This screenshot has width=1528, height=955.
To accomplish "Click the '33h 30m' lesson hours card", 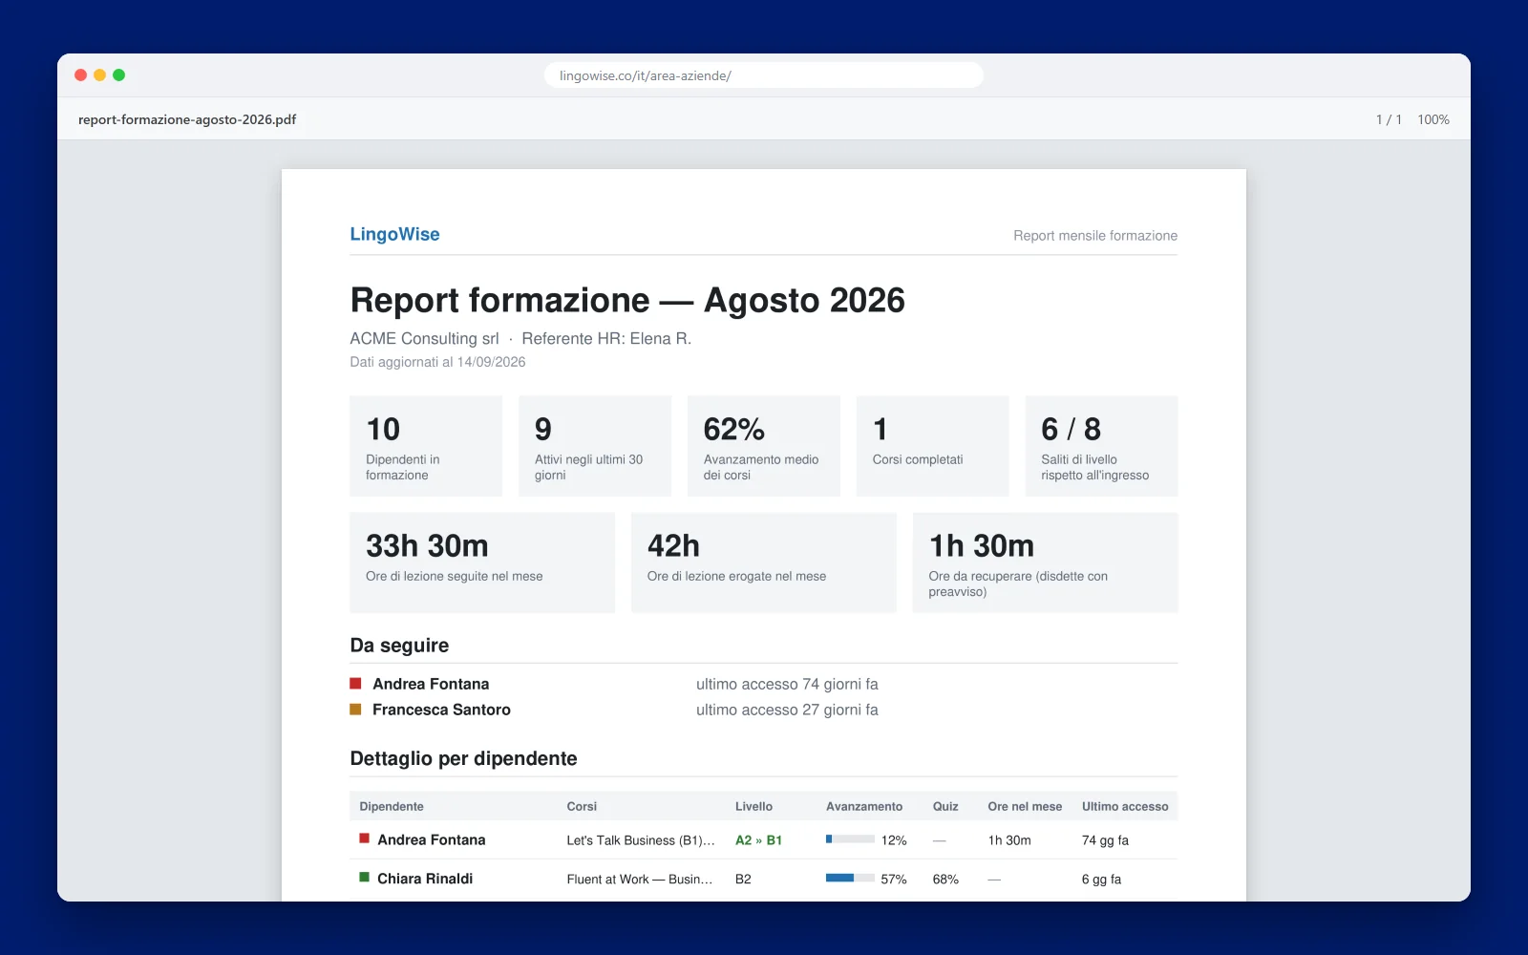I will click(x=482, y=562).
